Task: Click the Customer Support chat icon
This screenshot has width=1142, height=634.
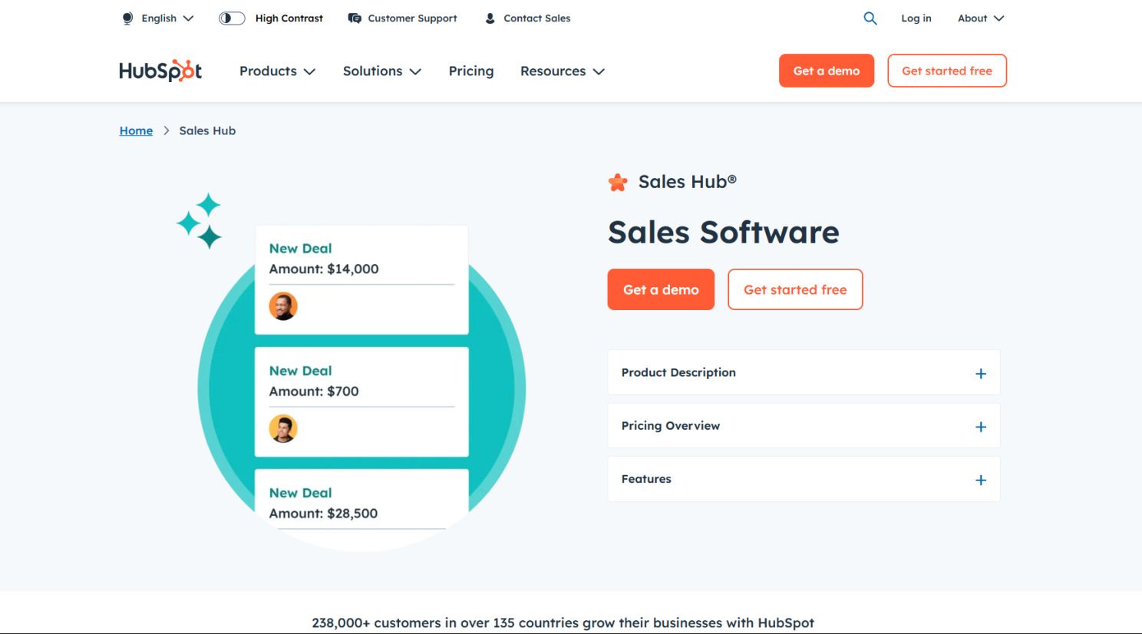Action: click(355, 18)
